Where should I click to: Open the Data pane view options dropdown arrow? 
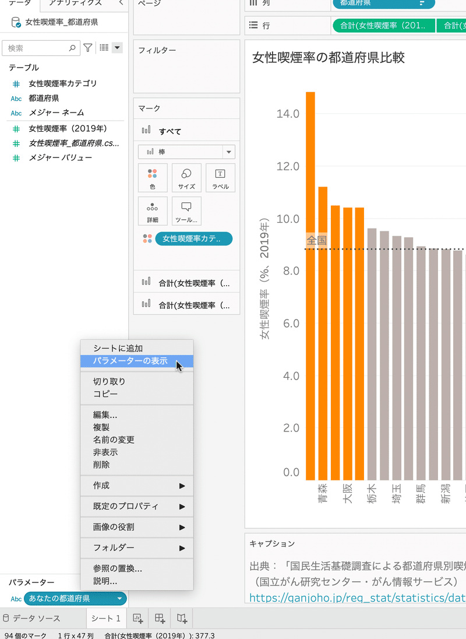117,48
